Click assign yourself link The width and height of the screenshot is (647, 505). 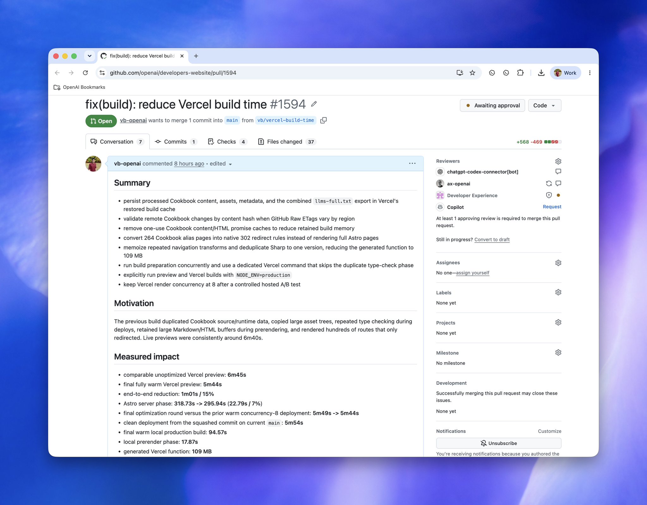[x=473, y=273]
